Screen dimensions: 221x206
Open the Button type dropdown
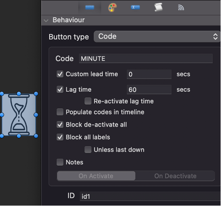point(157,37)
